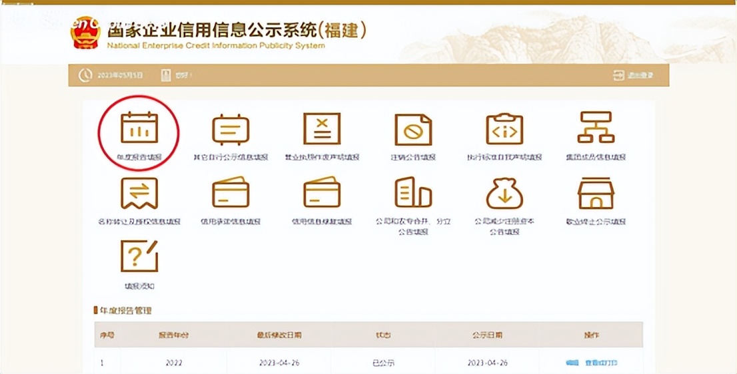
Task: Click the logout door icon
Action: pos(618,76)
